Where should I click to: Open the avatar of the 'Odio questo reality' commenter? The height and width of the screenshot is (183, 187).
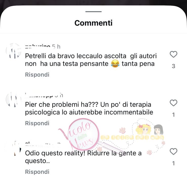tap(13, 148)
